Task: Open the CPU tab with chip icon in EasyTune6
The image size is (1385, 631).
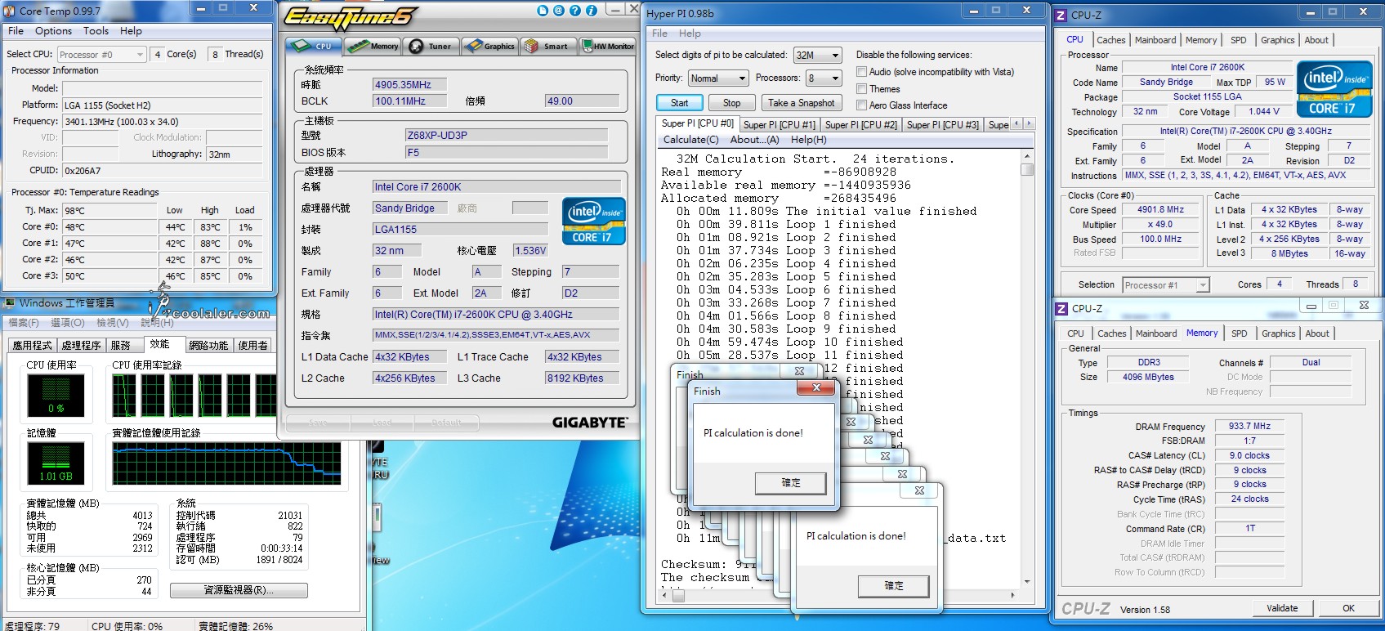Action: pos(313,46)
